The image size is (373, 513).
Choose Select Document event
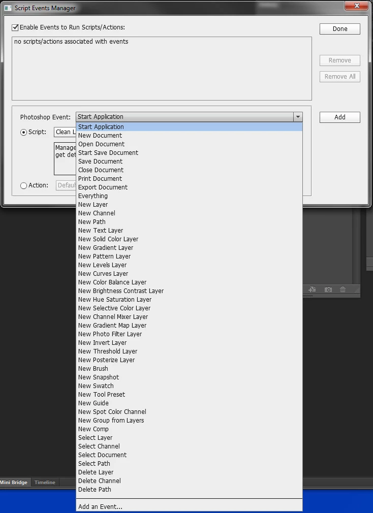tap(189, 455)
